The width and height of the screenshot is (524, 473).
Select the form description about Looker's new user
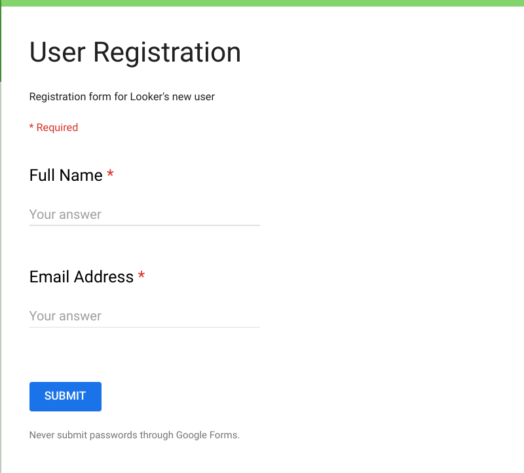[x=122, y=97]
